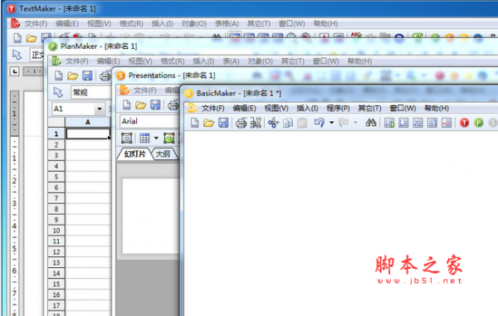Open the 文件(F) menu in BasicMaker
The image size is (498, 316).
coord(212,108)
